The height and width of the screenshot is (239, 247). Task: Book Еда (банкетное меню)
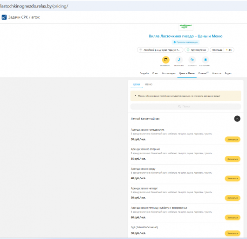coord(233,233)
